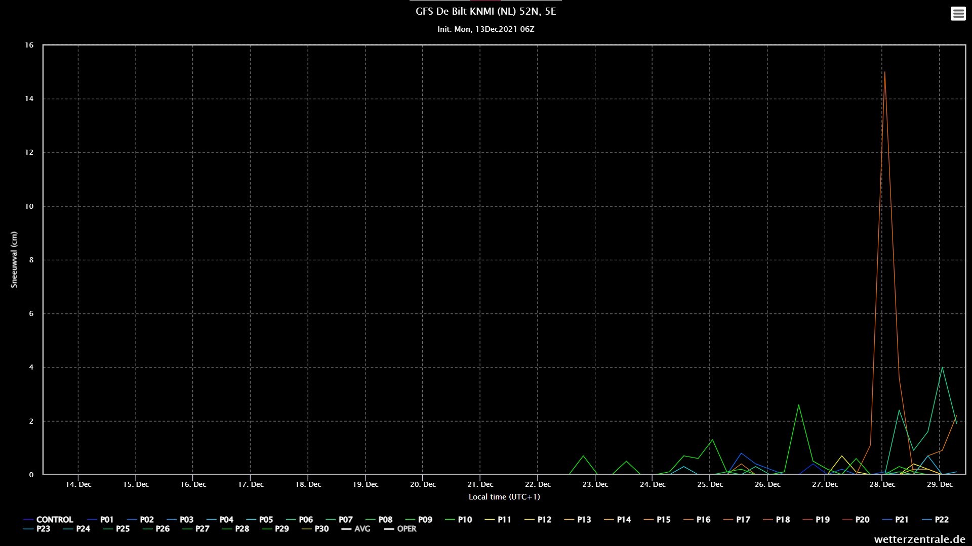Screen dimensions: 972x546
Task: Click the P10 legend item
Action: [464, 520]
